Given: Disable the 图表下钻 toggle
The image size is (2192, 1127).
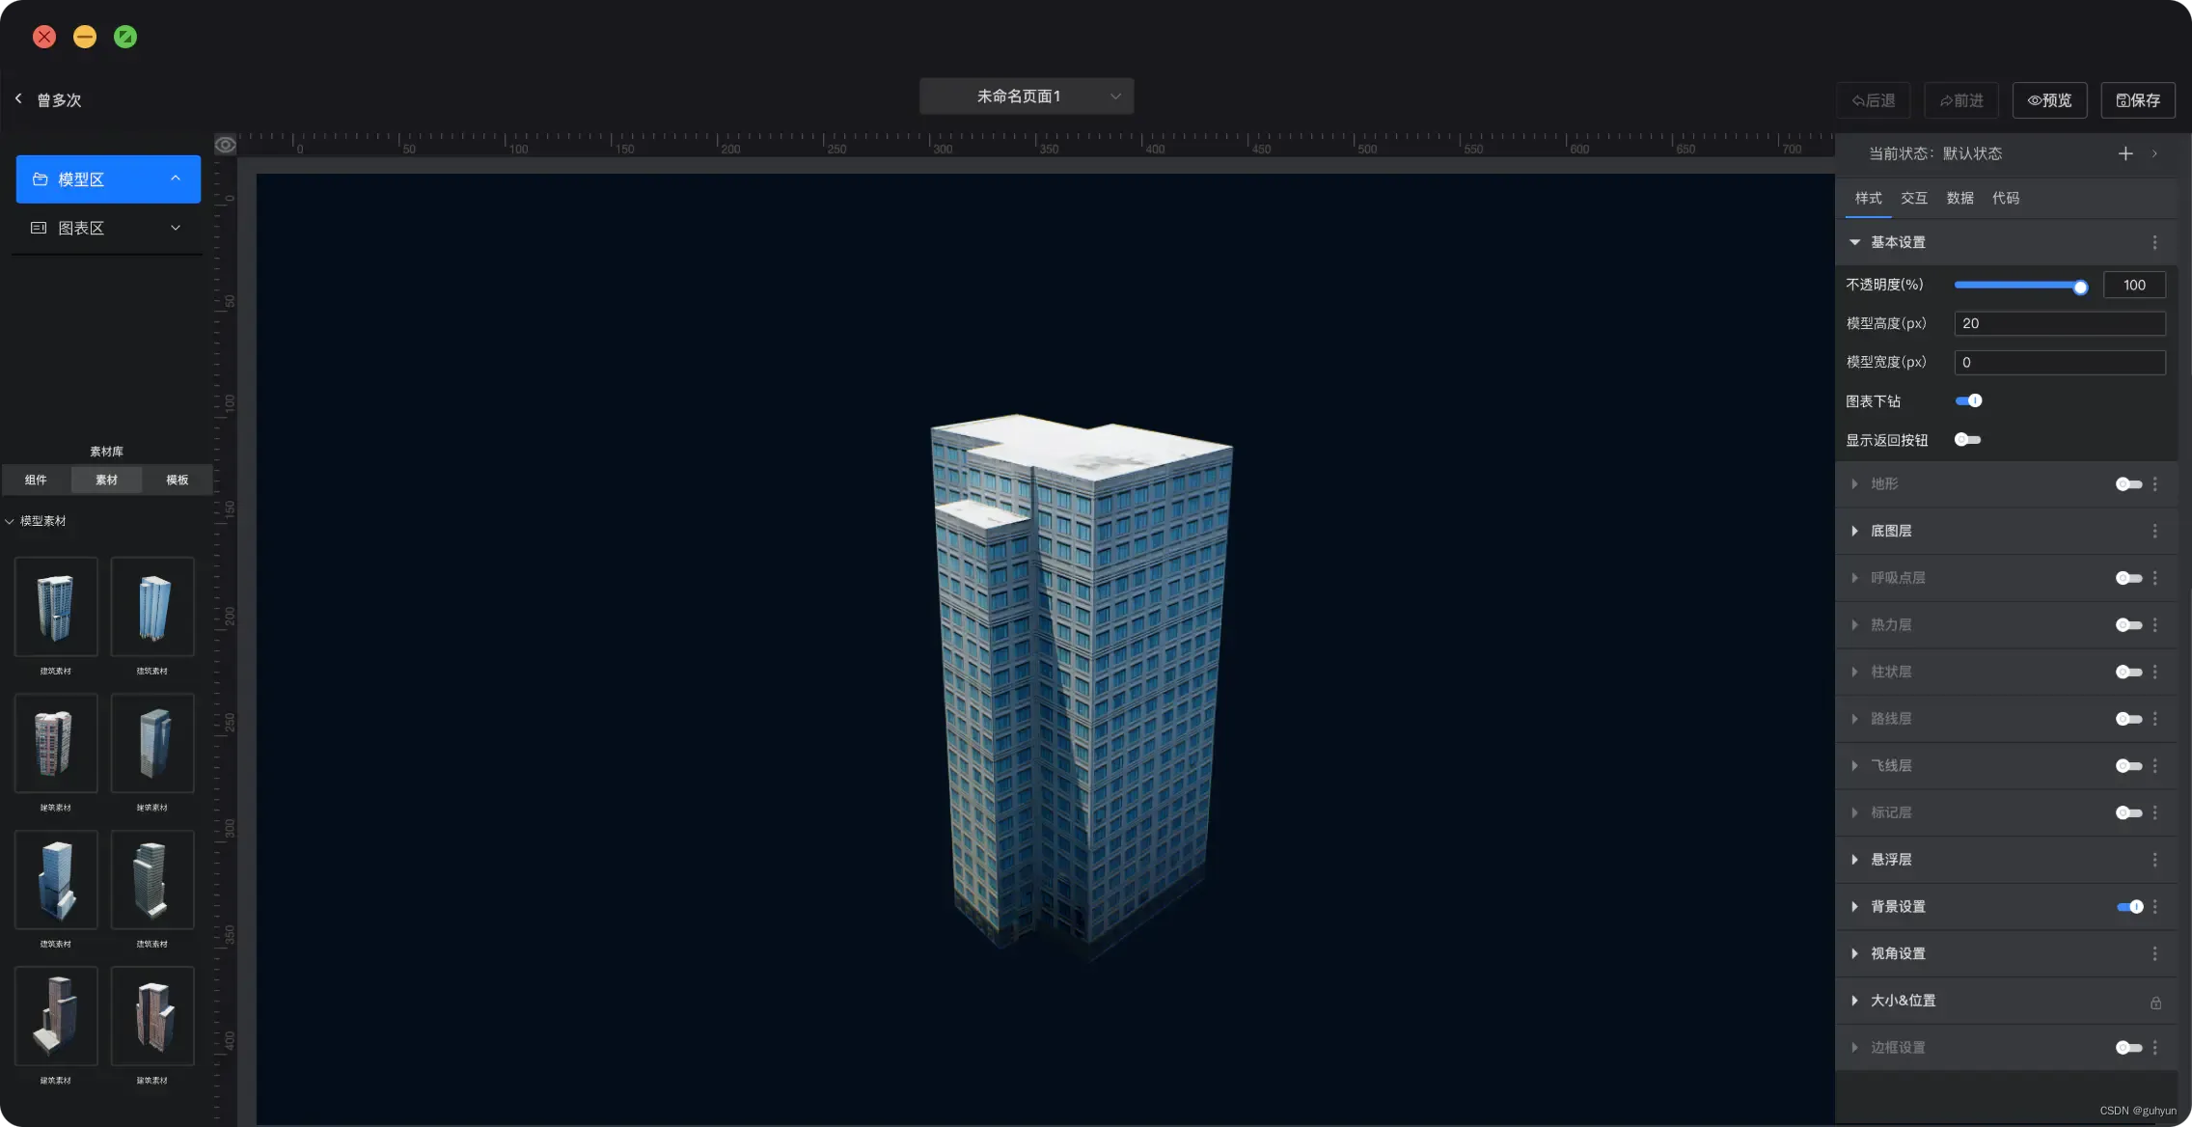Looking at the screenshot, I should click(1968, 401).
